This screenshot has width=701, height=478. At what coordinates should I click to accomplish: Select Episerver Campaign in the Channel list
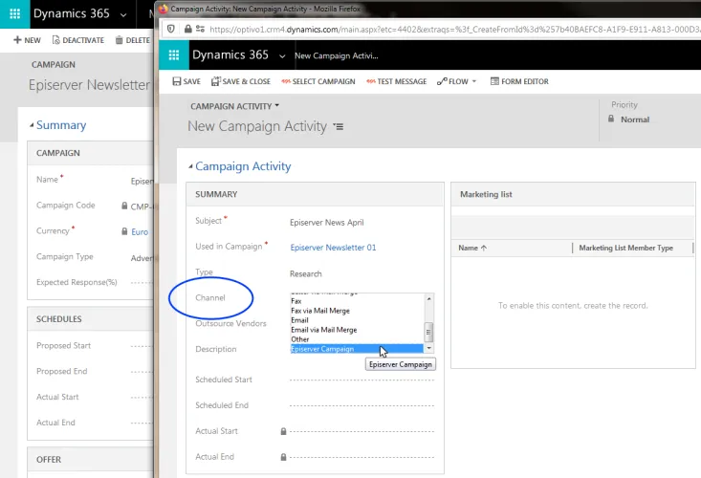pos(357,349)
